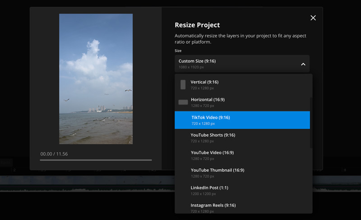Select Vertical (9:16) size option
361x220 pixels.
pos(242,85)
